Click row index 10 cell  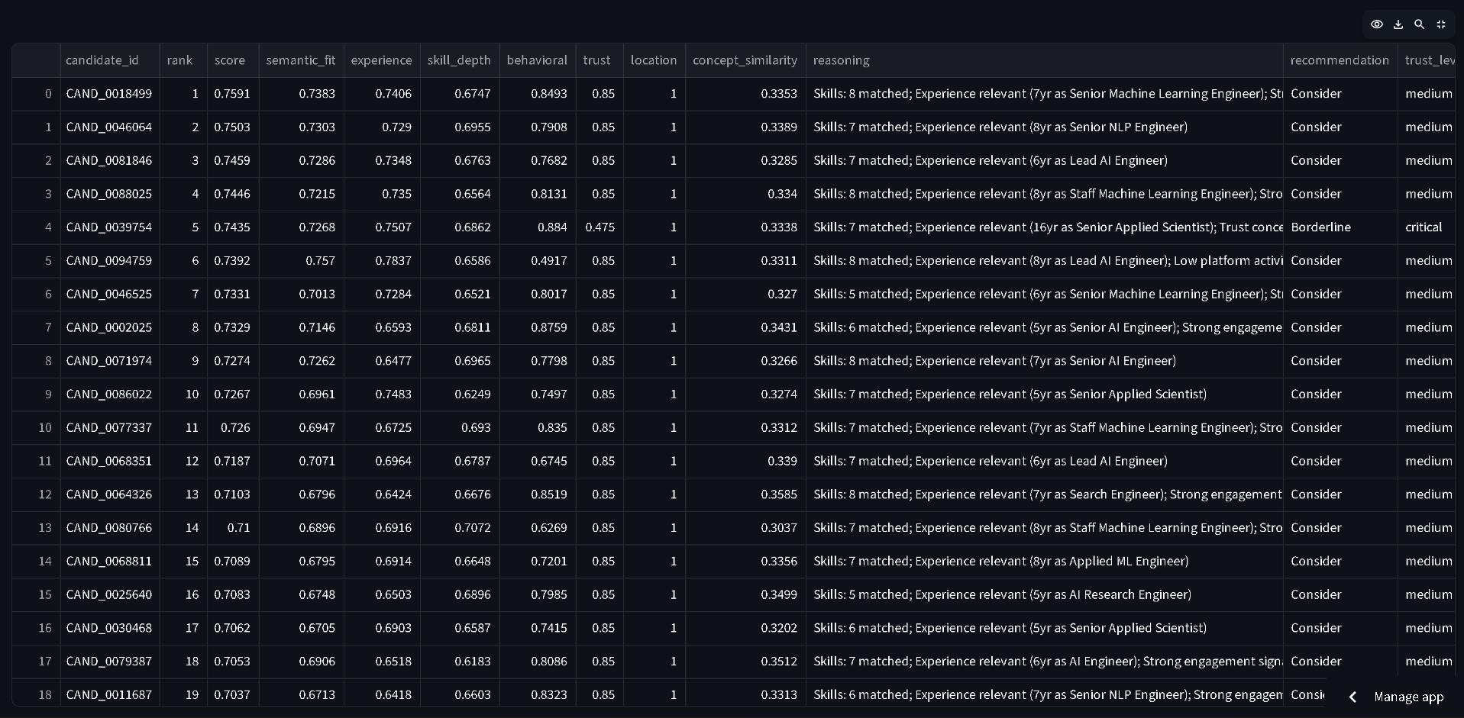point(36,428)
